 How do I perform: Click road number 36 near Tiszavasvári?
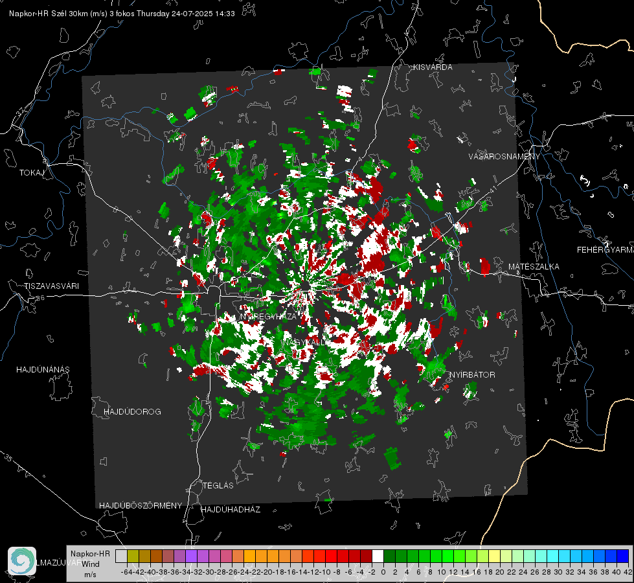point(40,298)
